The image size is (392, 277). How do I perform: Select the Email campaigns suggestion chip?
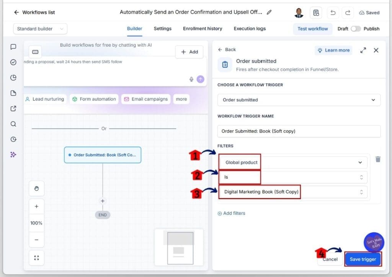(146, 99)
